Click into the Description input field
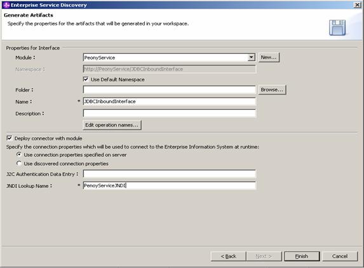Image resolution: width=364 pixels, height=268 pixels. [170, 113]
